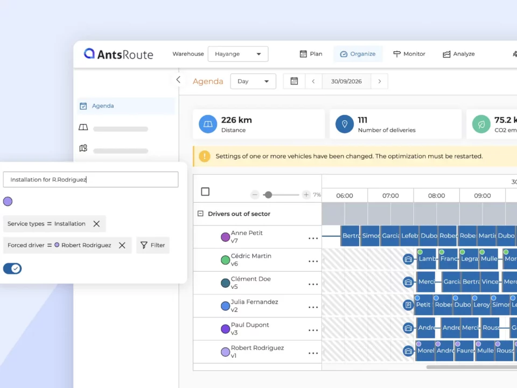Open options menu for Paul Dupont
Viewport: 517px width, 388px height.
[313, 330]
